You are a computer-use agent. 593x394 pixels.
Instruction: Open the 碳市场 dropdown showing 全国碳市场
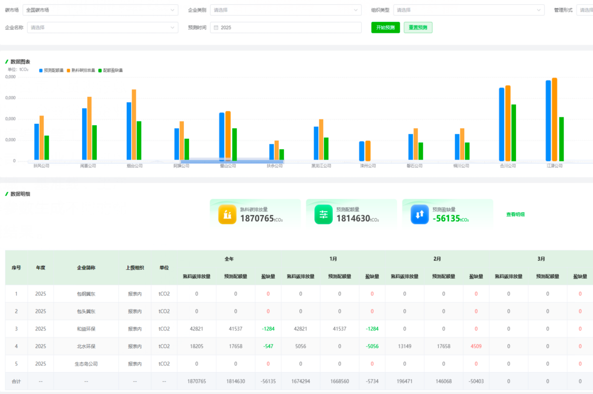point(100,10)
